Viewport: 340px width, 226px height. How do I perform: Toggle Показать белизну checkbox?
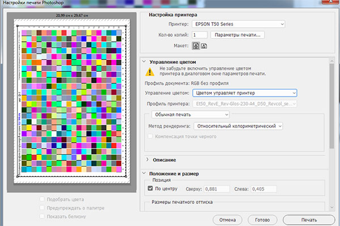coord(42,216)
